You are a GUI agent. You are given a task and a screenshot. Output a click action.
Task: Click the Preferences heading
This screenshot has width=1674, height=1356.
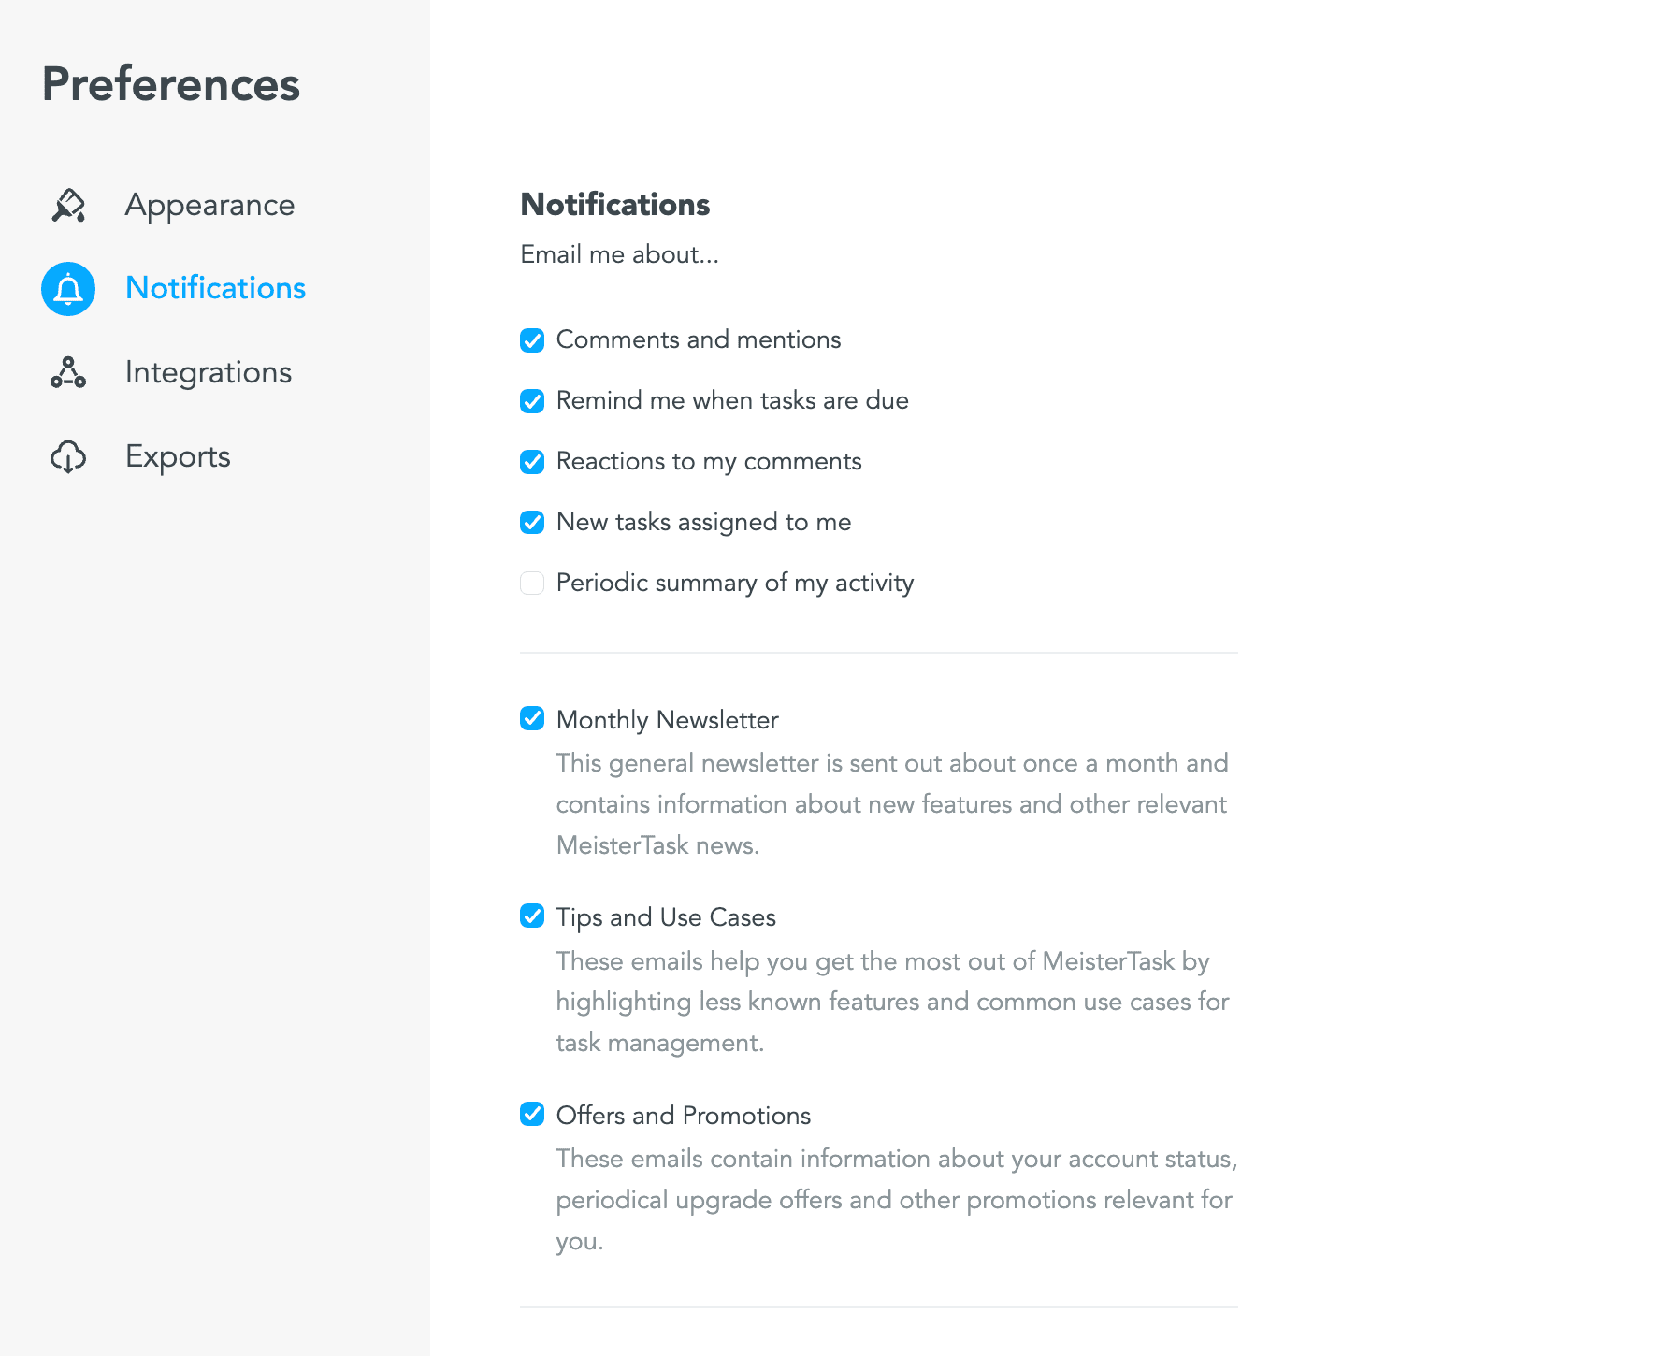171,84
